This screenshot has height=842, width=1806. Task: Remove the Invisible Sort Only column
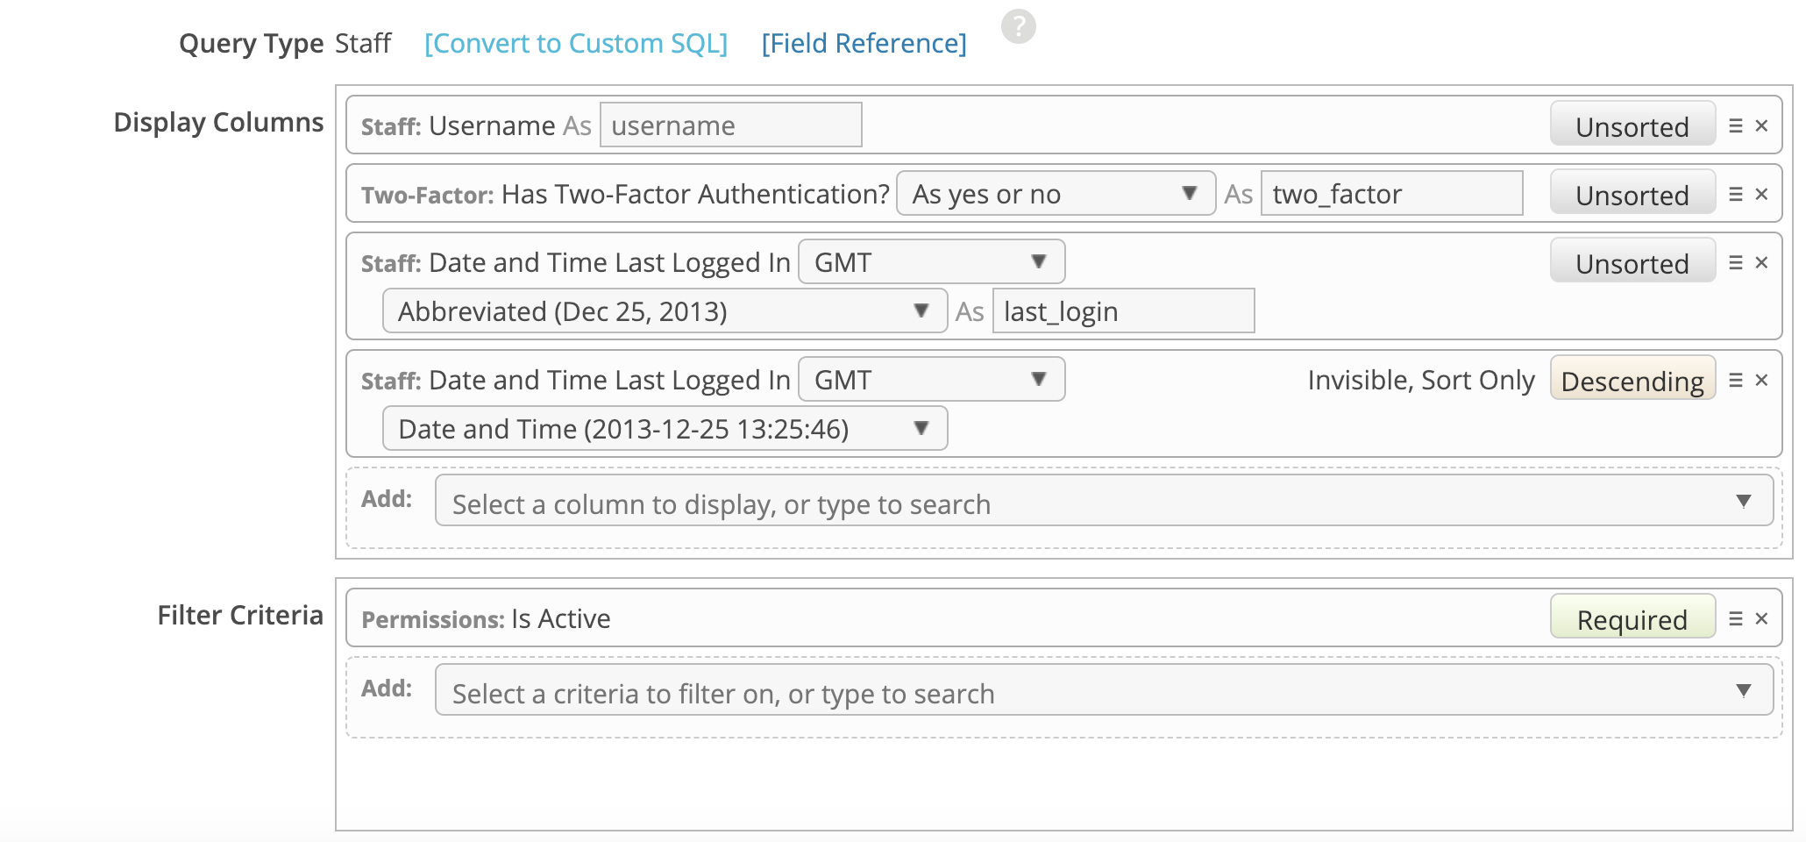(x=1761, y=380)
